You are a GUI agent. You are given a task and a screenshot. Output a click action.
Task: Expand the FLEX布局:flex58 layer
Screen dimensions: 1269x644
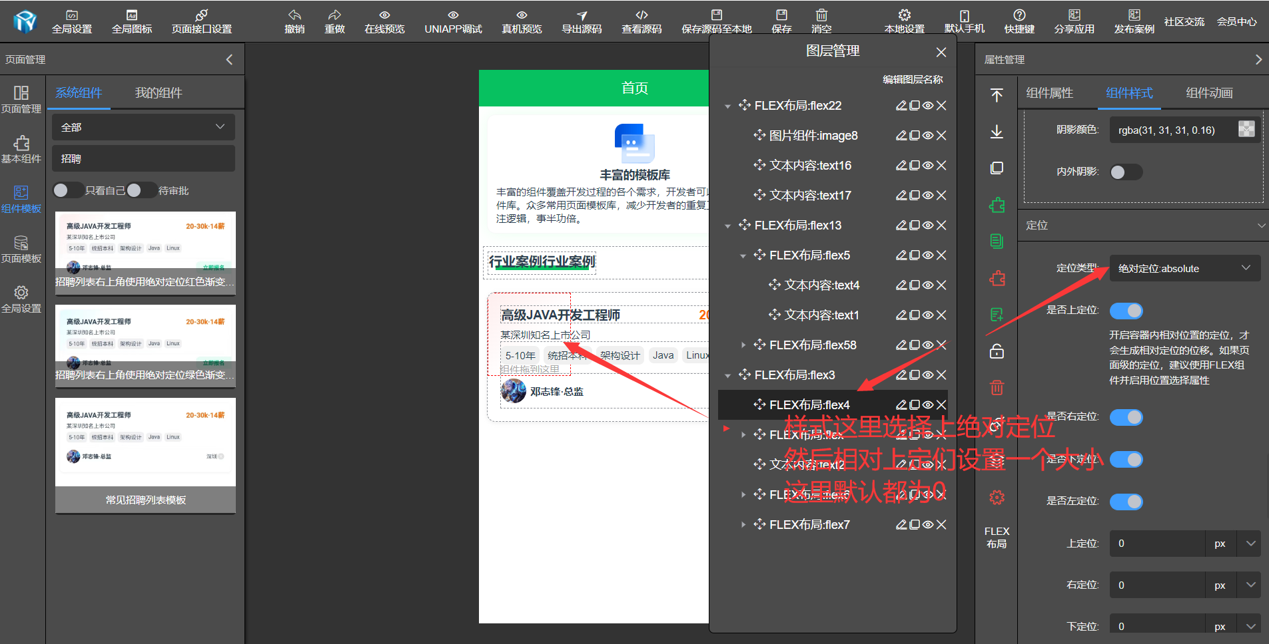coord(743,345)
